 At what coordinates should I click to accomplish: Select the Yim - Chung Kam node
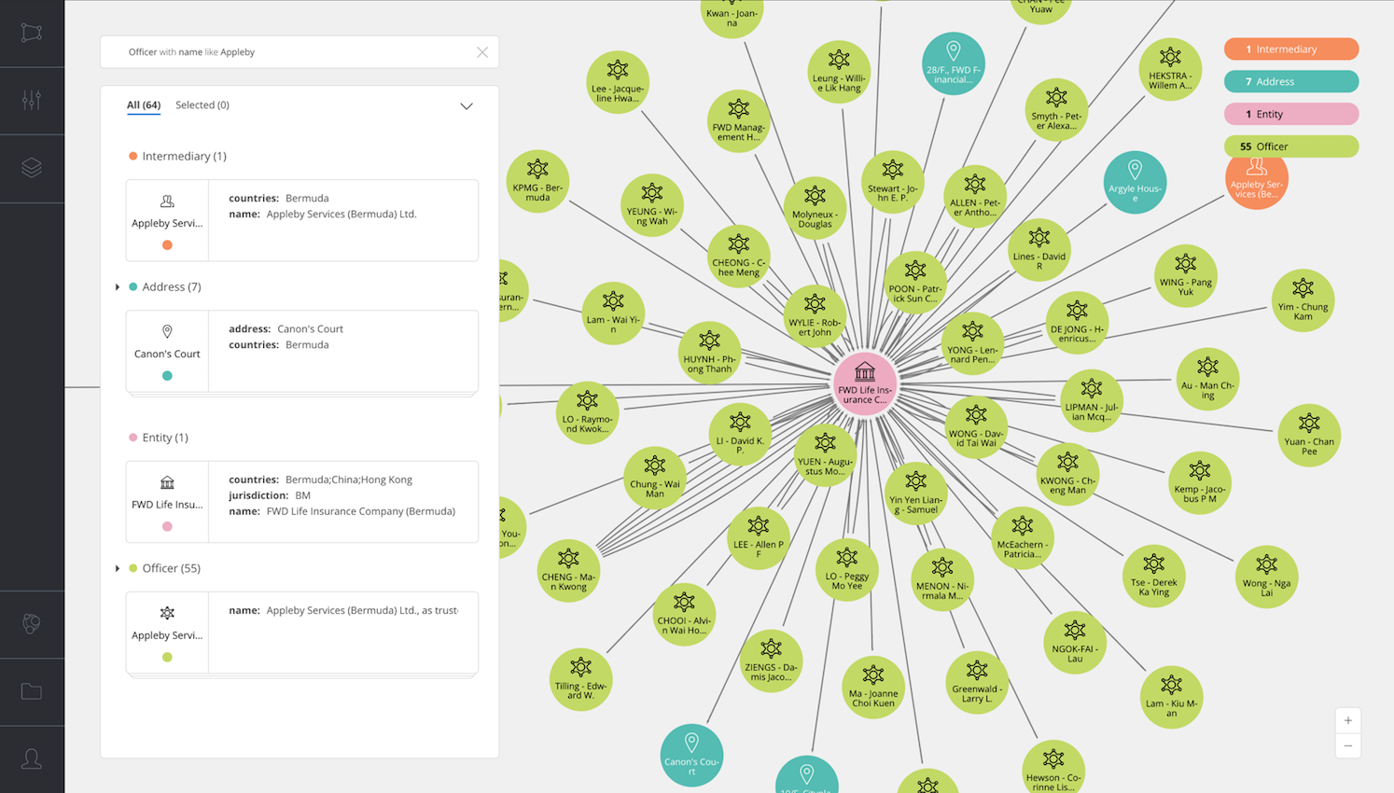coord(1303,301)
